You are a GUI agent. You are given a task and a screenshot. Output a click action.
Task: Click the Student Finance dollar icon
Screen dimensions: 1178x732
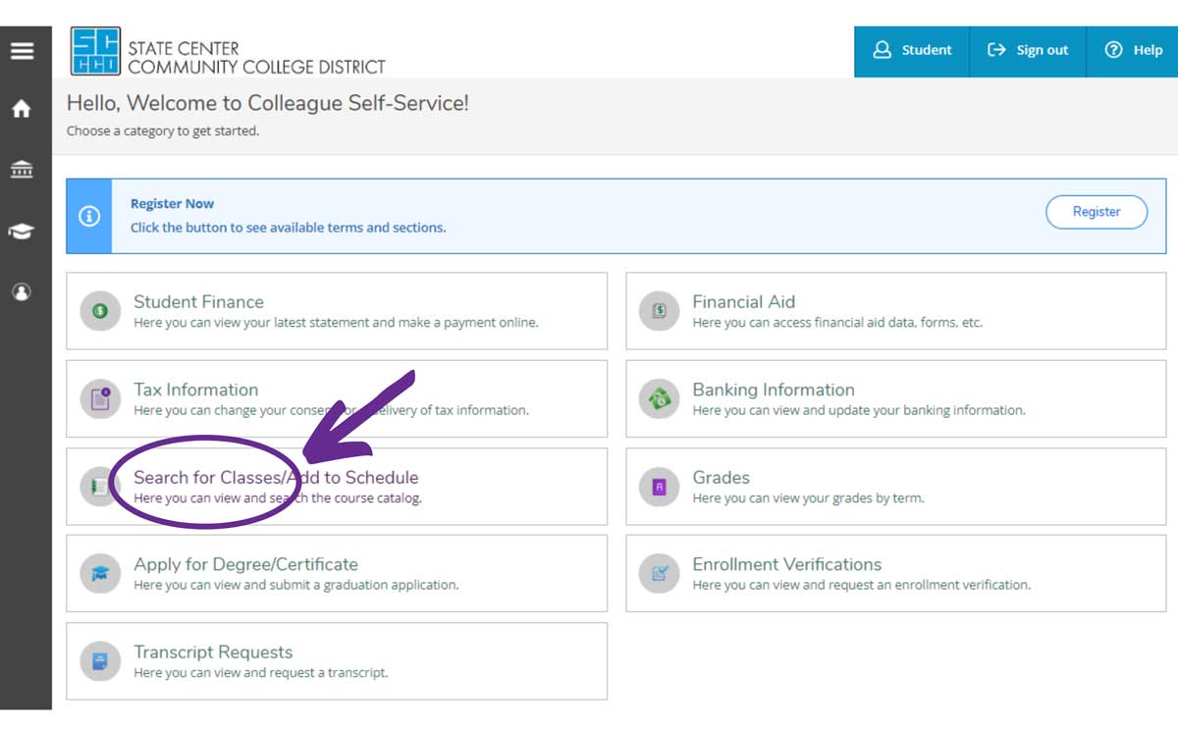(100, 311)
